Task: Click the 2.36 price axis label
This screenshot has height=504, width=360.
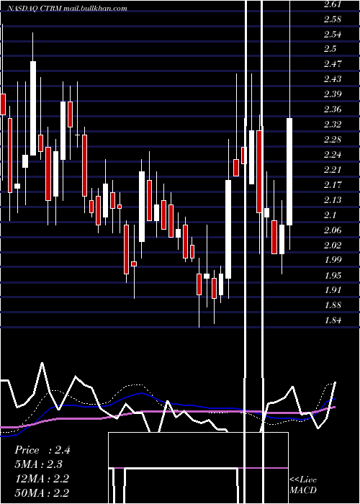Action: coord(333,109)
